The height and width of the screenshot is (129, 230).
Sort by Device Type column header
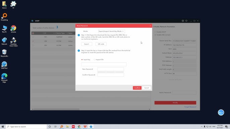click(60, 33)
